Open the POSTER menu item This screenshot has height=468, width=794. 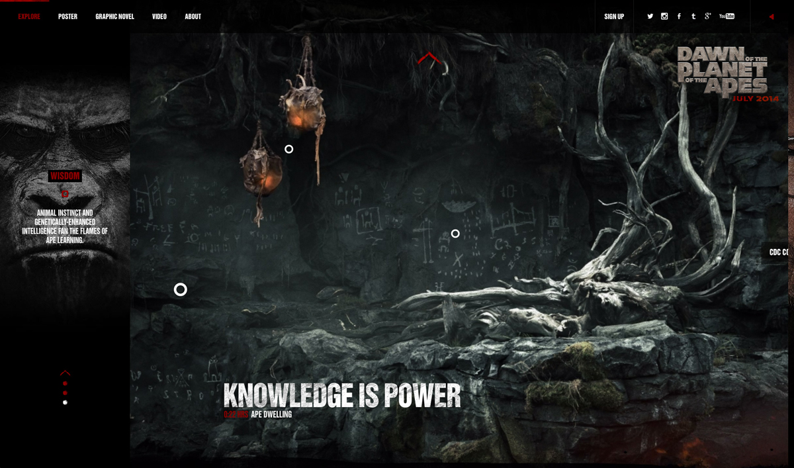pos(67,17)
